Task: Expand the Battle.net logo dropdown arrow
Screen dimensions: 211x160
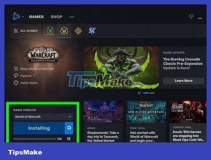Action: pyautogui.click(x=23, y=17)
